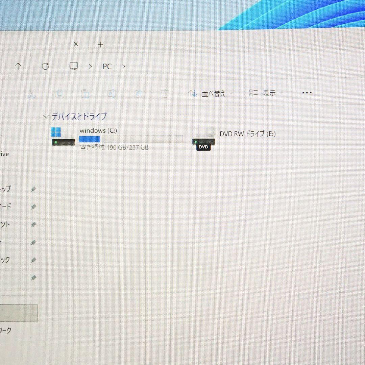Click the See more ellipsis menu
Image resolution: width=365 pixels, height=365 pixels.
click(307, 93)
